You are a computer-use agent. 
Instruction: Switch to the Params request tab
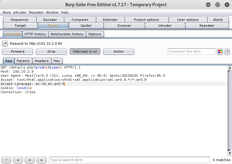tap(23, 61)
